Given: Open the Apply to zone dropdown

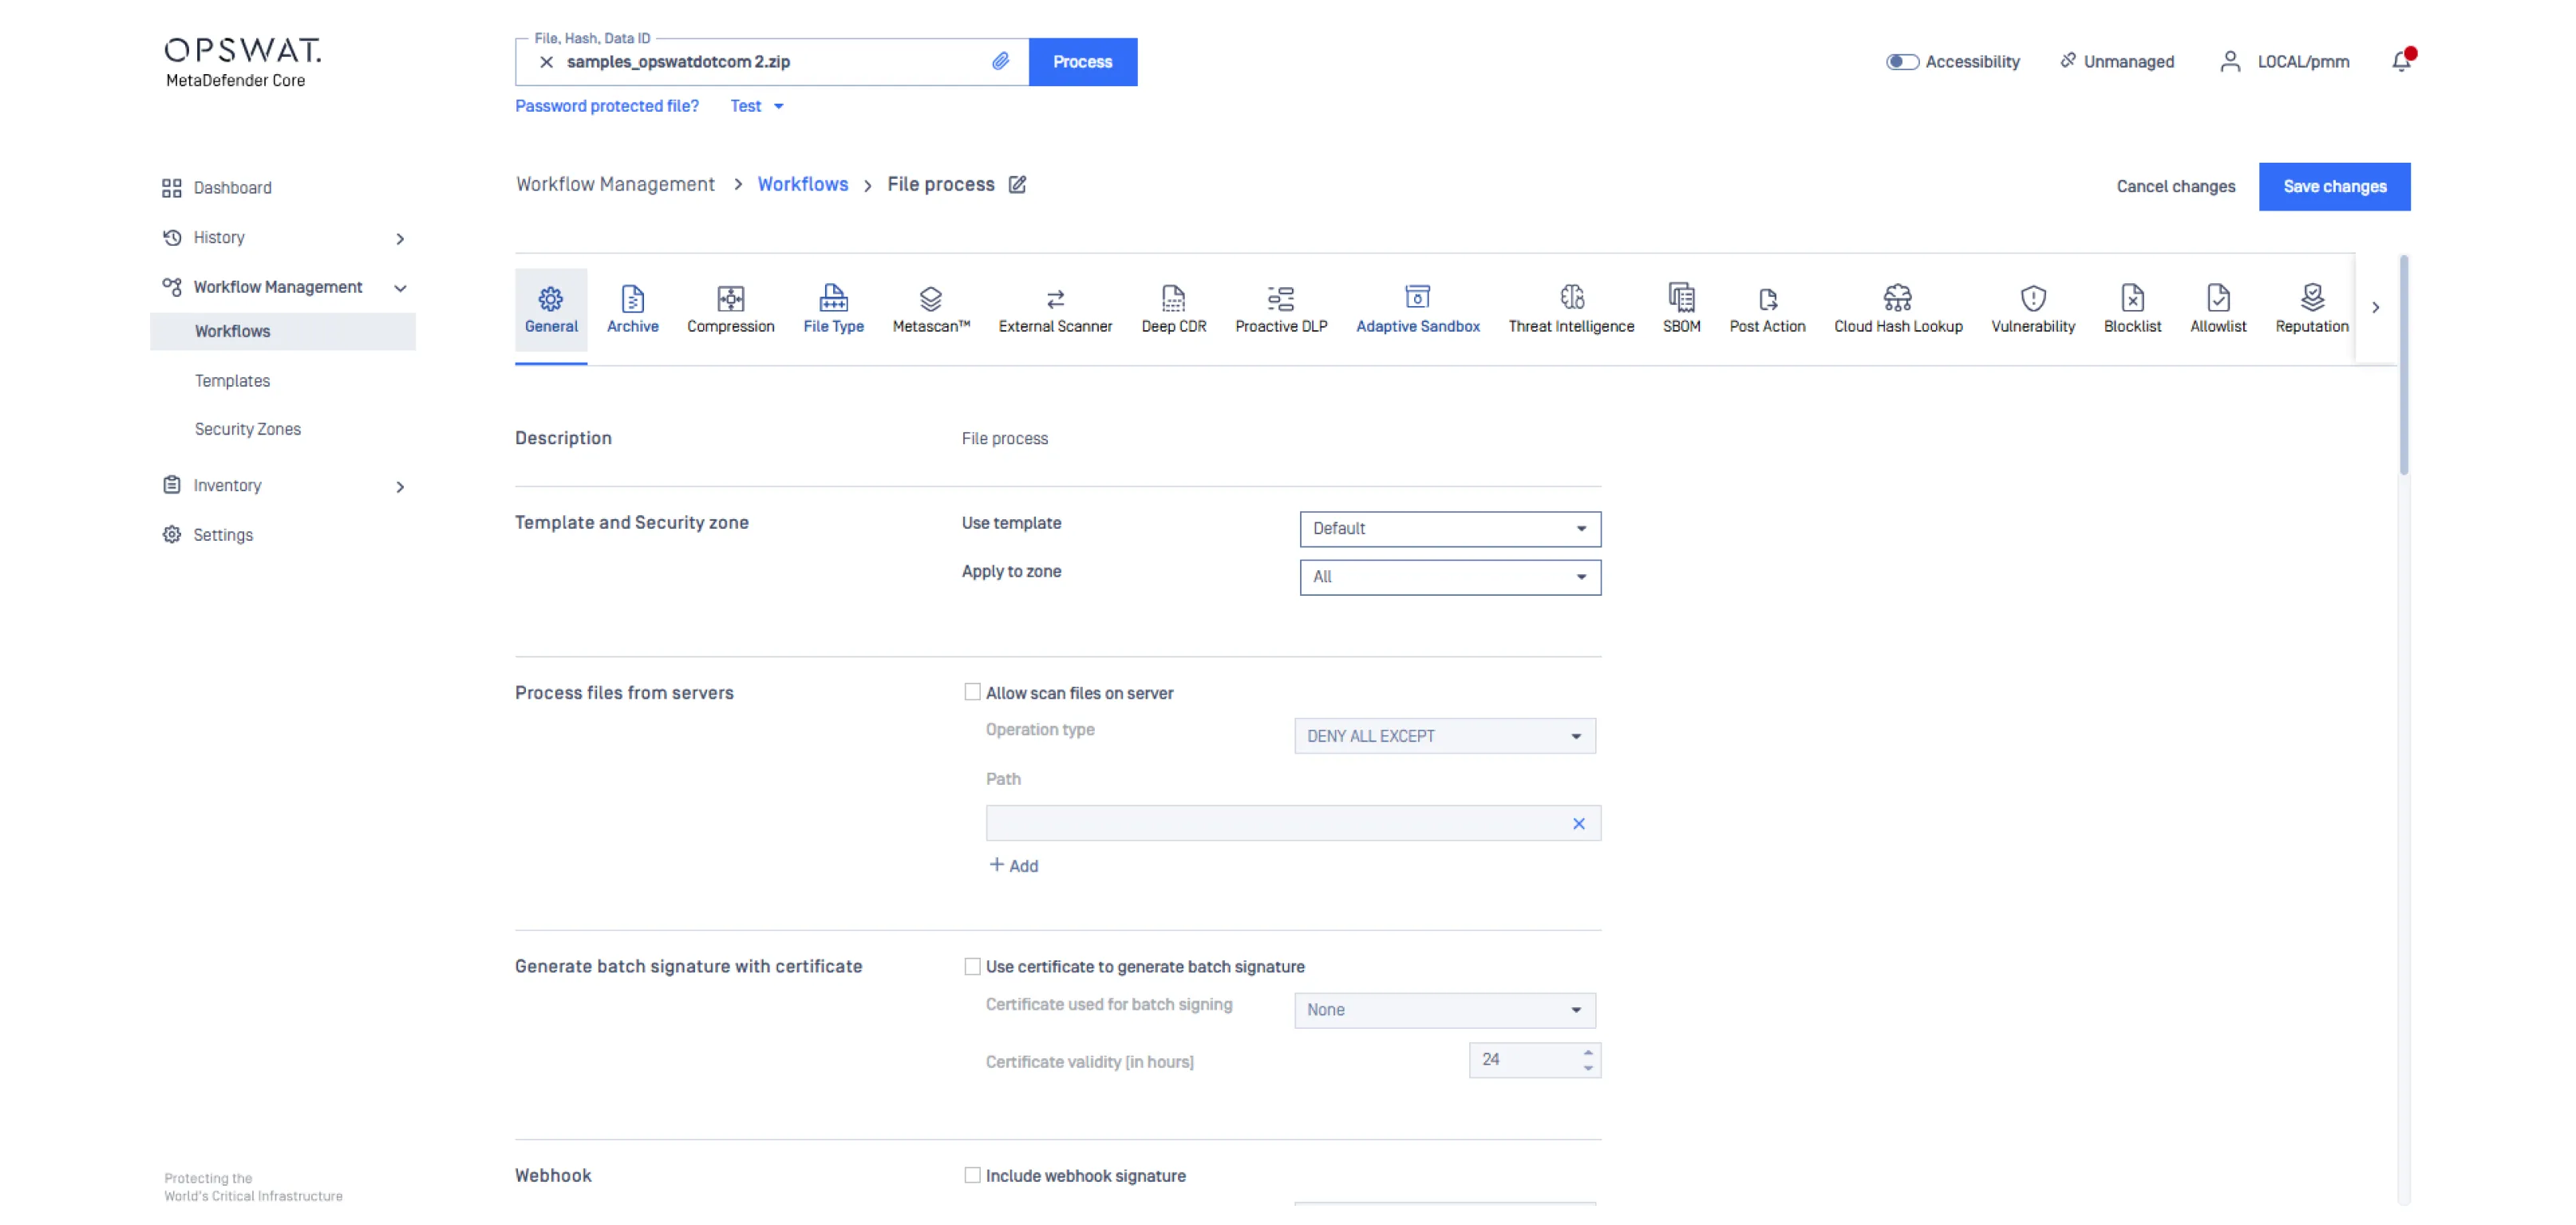Looking at the screenshot, I should (x=1449, y=577).
